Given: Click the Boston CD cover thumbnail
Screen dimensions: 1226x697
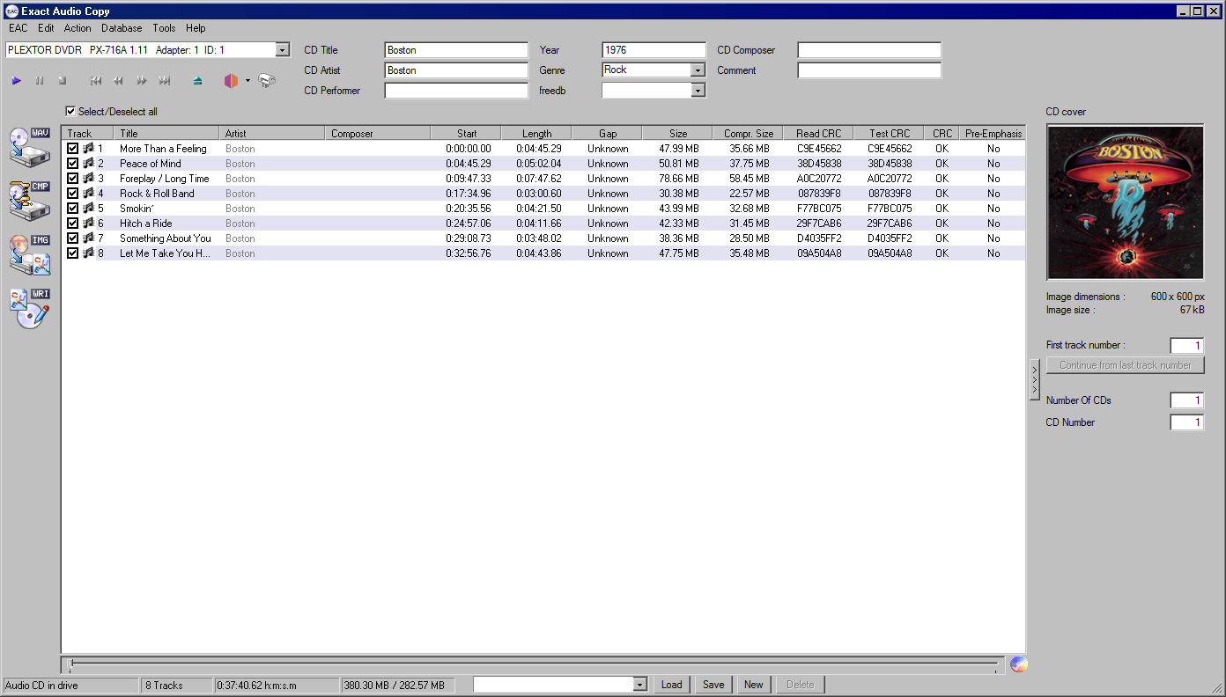Looking at the screenshot, I should 1125,203.
